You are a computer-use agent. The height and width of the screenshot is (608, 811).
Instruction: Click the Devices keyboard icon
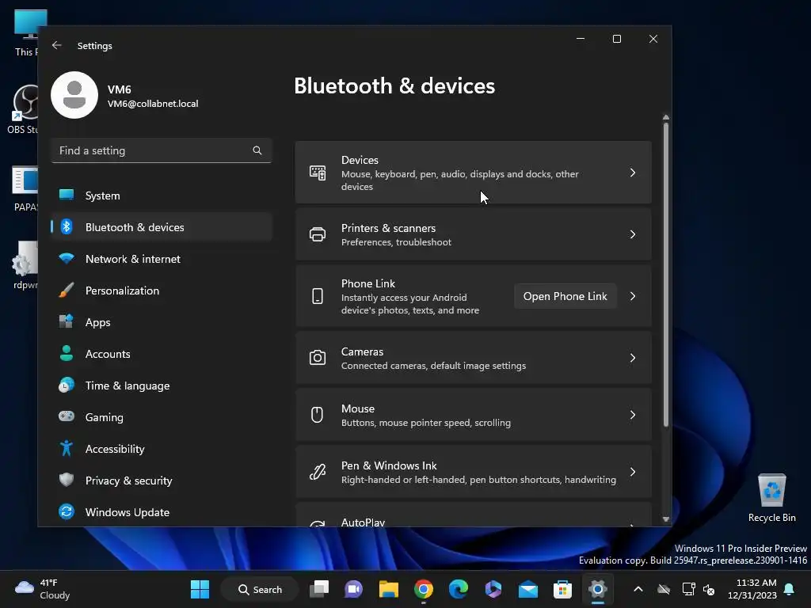coord(318,173)
